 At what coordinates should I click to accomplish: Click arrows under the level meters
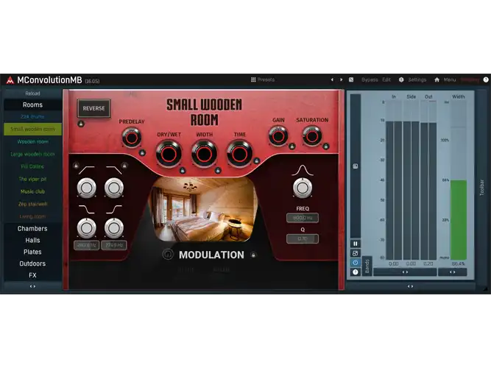coord(405,272)
